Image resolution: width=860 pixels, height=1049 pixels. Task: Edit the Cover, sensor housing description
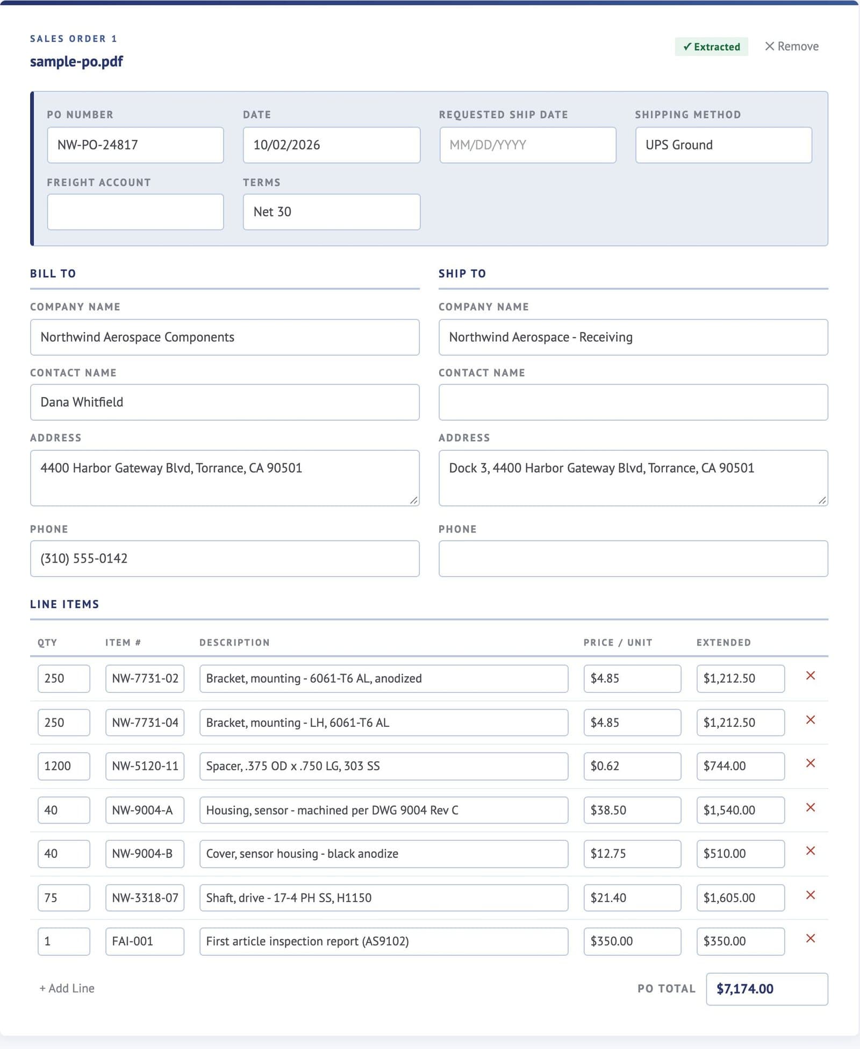point(384,854)
